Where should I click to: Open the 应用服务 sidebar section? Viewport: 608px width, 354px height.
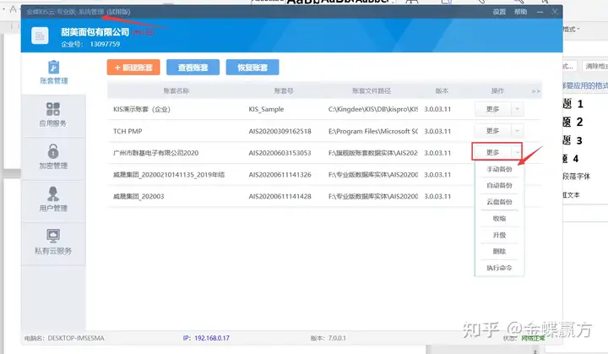click(x=53, y=115)
